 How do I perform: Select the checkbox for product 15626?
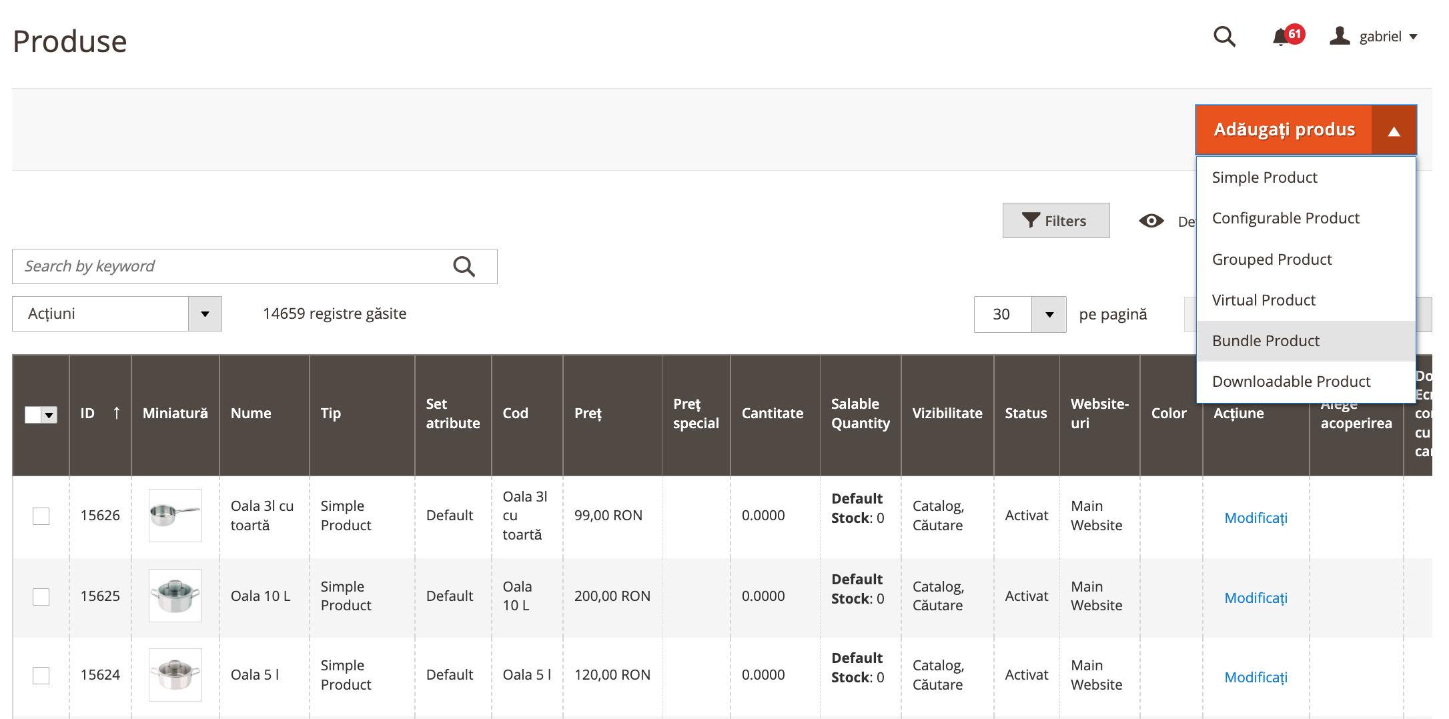tap(41, 516)
